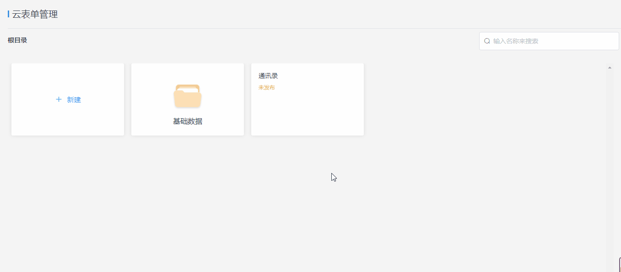The height and width of the screenshot is (272, 621).
Task: Click the divider line under page title
Action: coord(275,28)
